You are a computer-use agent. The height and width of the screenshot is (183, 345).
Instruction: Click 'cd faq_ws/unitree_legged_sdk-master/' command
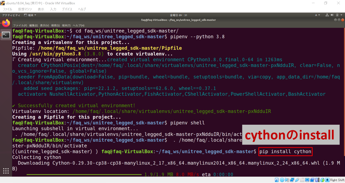click(127, 31)
